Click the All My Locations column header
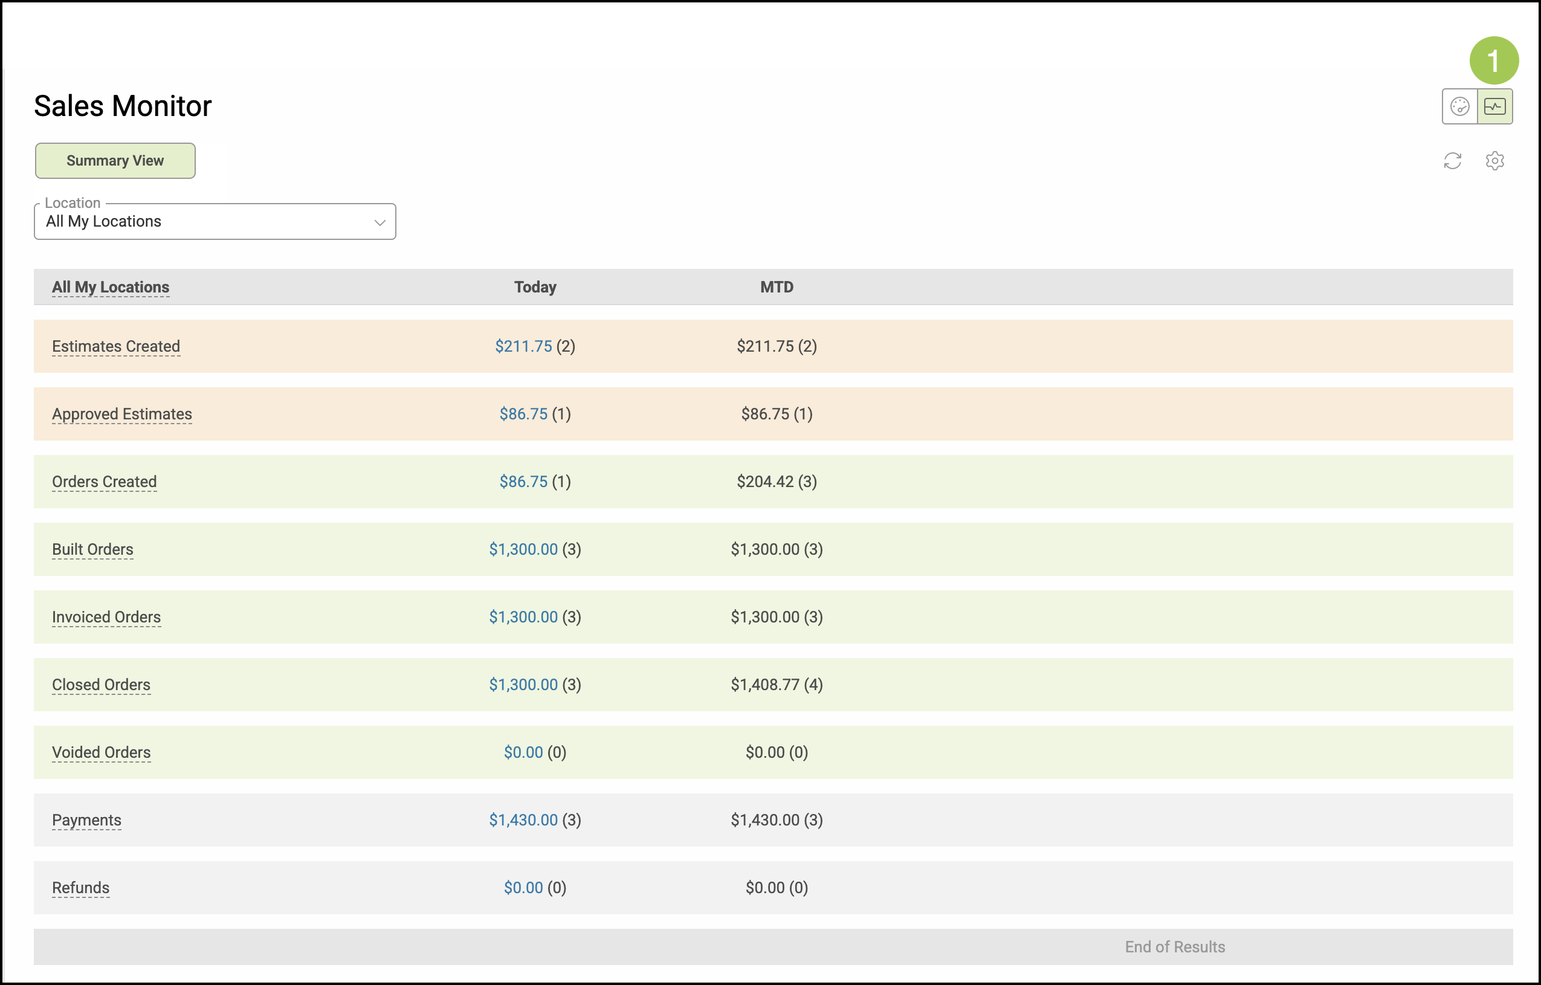The width and height of the screenshot is (1541, 985). (111, 286)
